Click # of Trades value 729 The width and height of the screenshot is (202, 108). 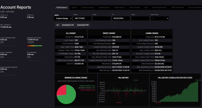coord(76,40)
